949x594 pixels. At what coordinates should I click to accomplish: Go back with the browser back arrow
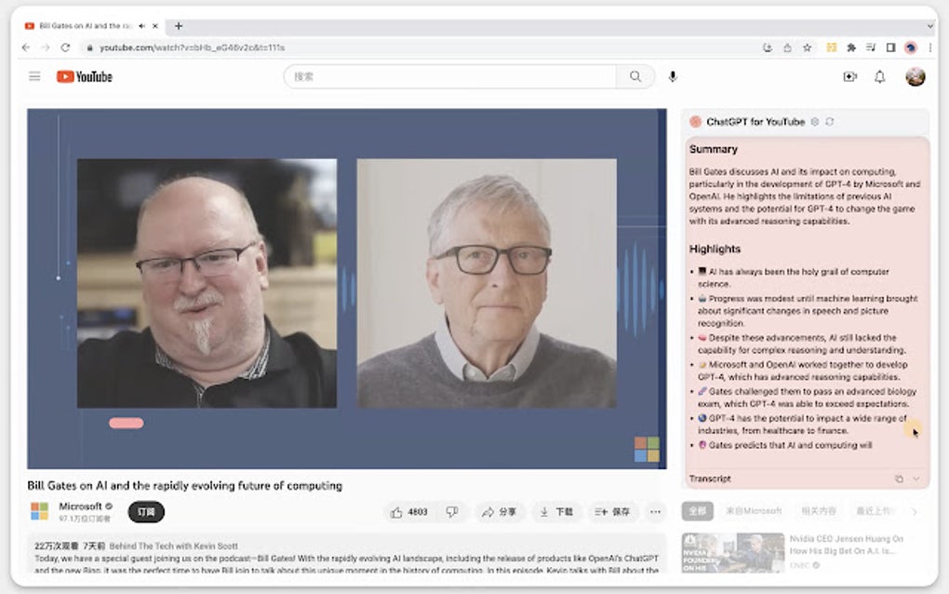[25, 47]
